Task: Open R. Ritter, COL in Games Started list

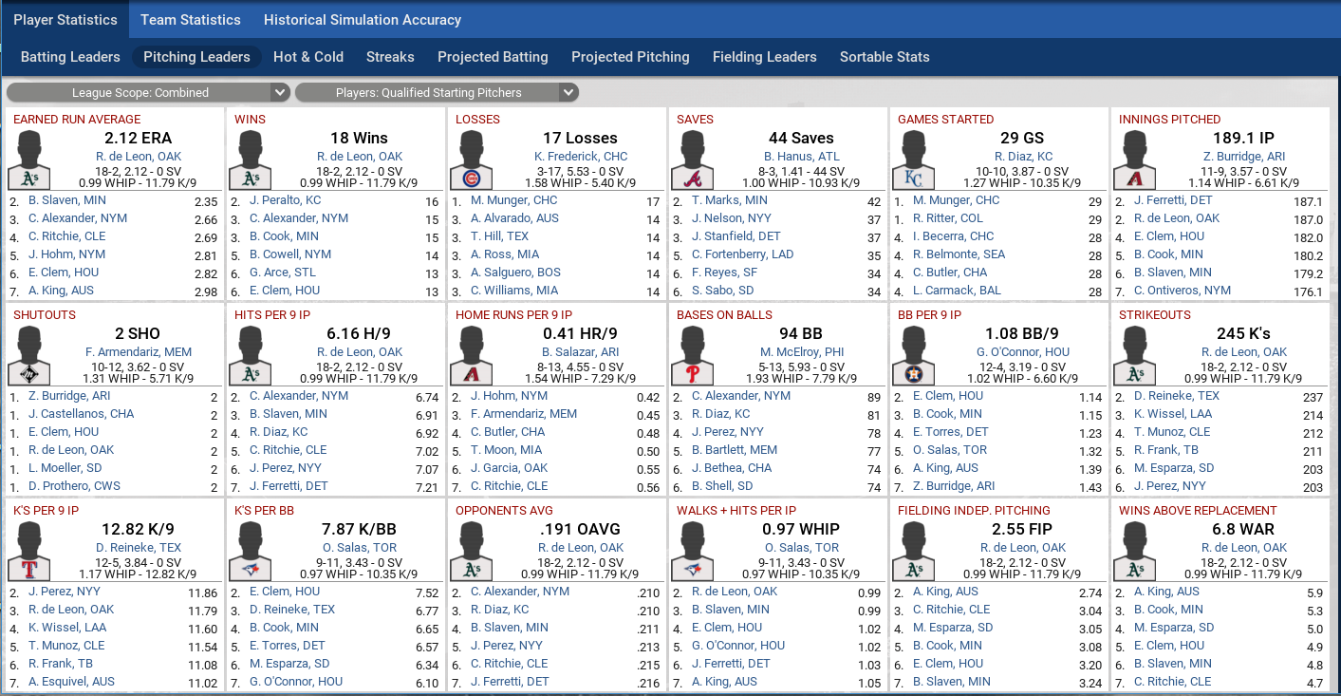Action: click(948, 218)
